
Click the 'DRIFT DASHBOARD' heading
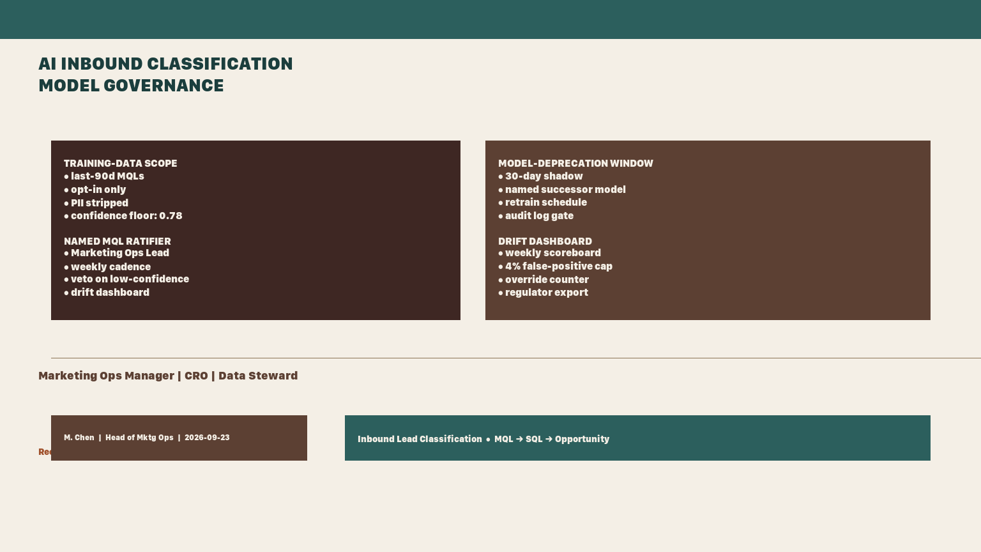[545, 241]
